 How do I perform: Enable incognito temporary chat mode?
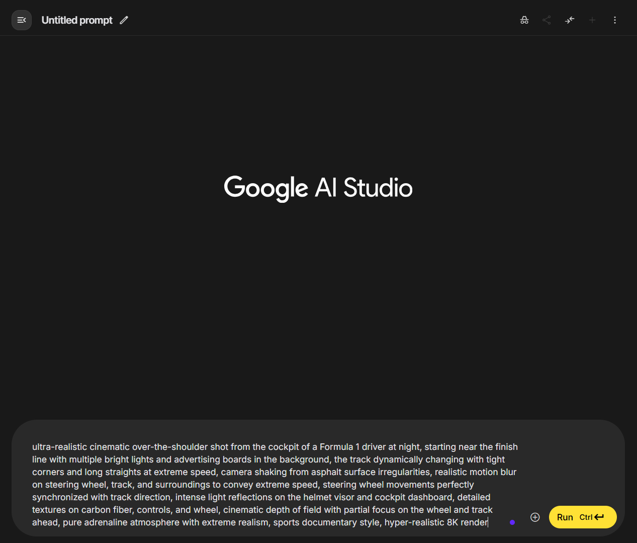coord(524,20)
